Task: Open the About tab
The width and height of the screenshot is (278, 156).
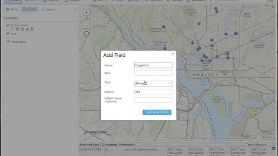Action: coord(12,10)
